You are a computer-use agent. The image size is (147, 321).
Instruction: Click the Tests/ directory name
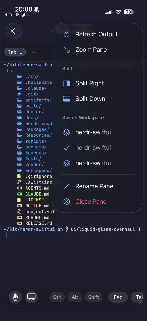33,159
